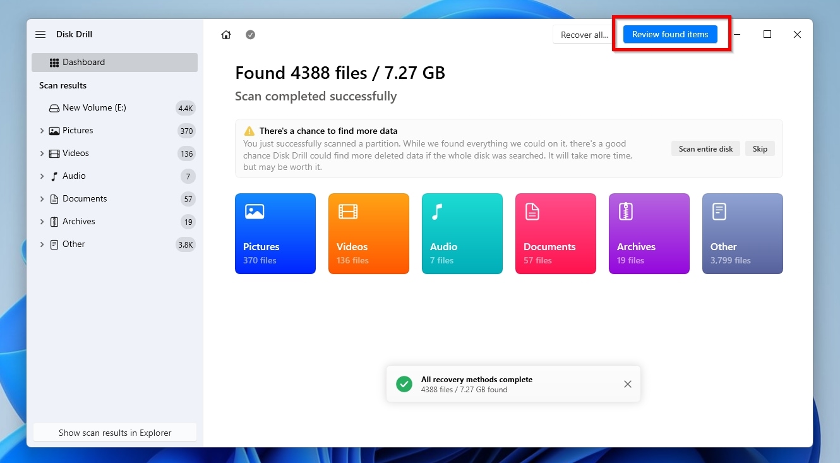Click the Home icon in the toolbar

click(x=226, y=35)
